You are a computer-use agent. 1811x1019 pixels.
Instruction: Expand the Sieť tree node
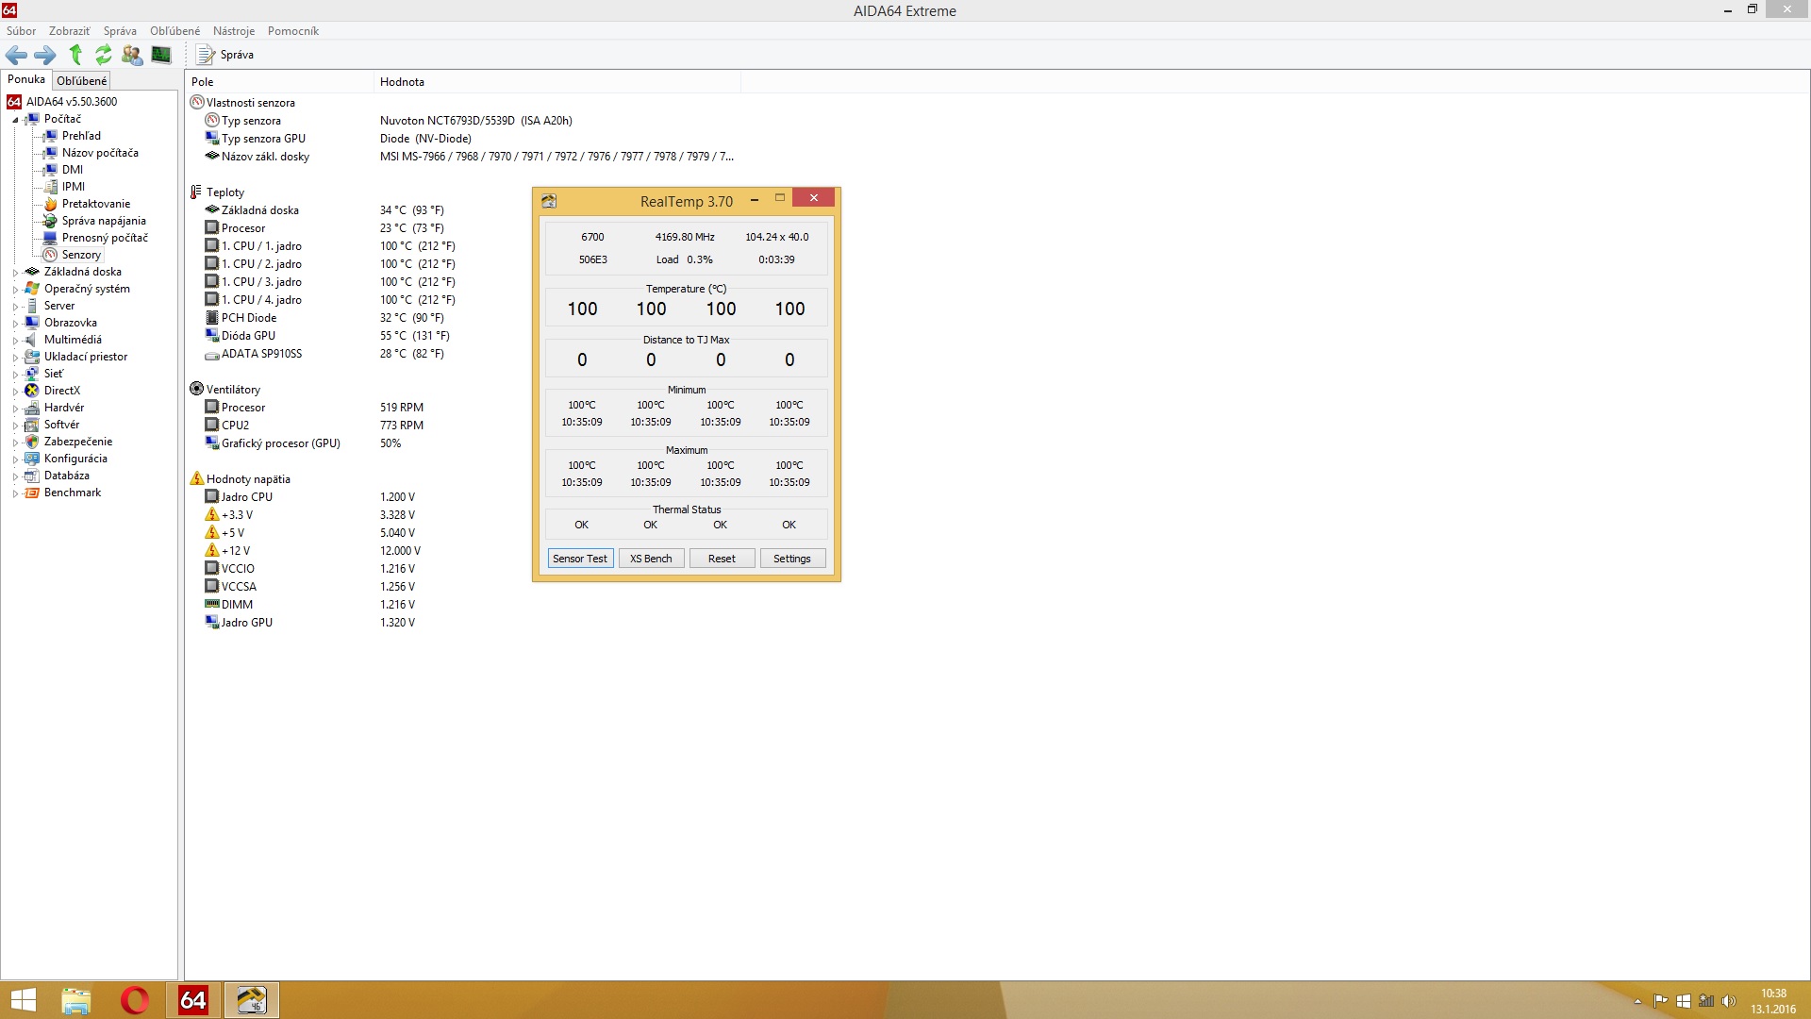pyautogui.click(x=15, y=375)
